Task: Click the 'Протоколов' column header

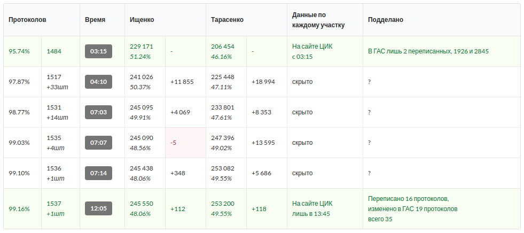Action: point(27,20)
